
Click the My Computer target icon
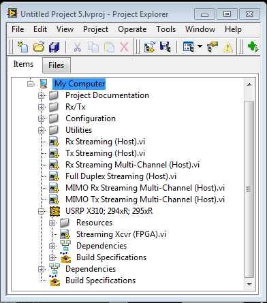point(44,84)
